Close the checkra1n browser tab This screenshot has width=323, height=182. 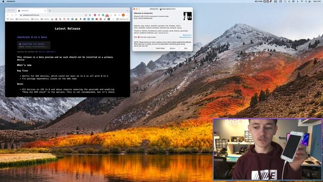point(45,11)
